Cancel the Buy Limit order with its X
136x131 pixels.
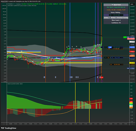click(x=122, y=58)
